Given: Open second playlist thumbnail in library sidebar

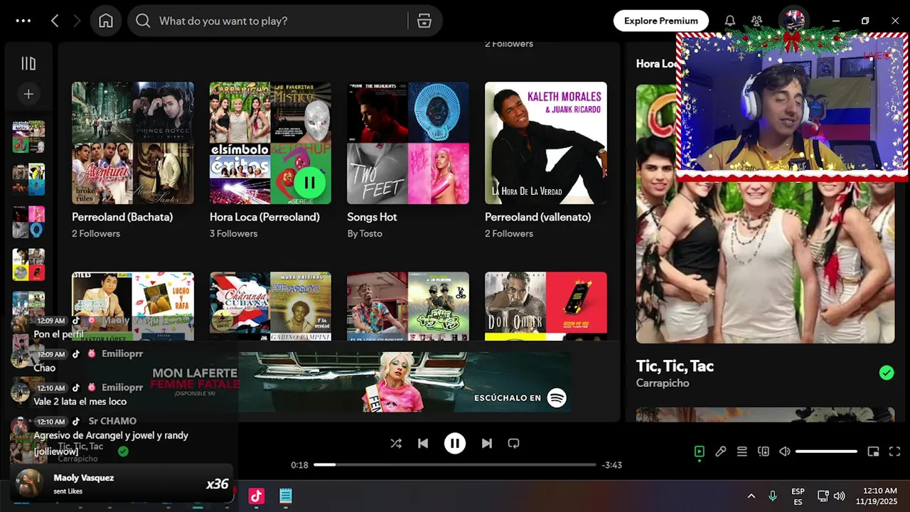Looking at the screenshot, I should pyautogui.click(x=28, y=180).
